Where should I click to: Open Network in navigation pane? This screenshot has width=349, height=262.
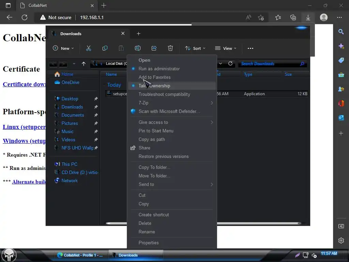click(x=66, y=181)
